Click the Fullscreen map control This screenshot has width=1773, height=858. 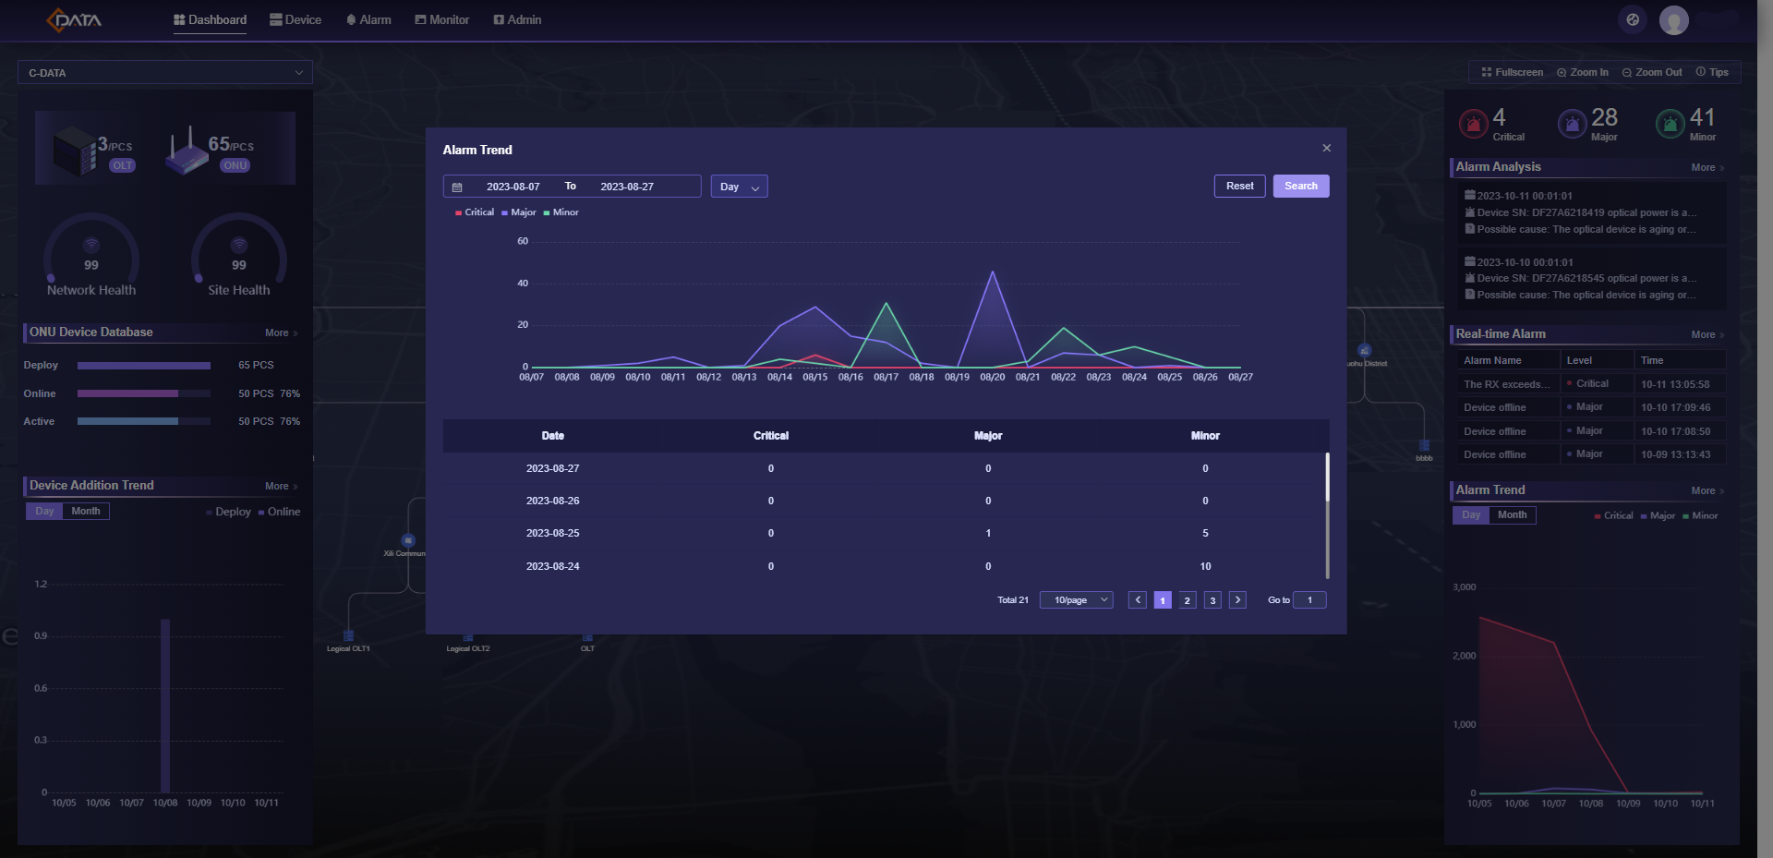(x=1513, y=72)
